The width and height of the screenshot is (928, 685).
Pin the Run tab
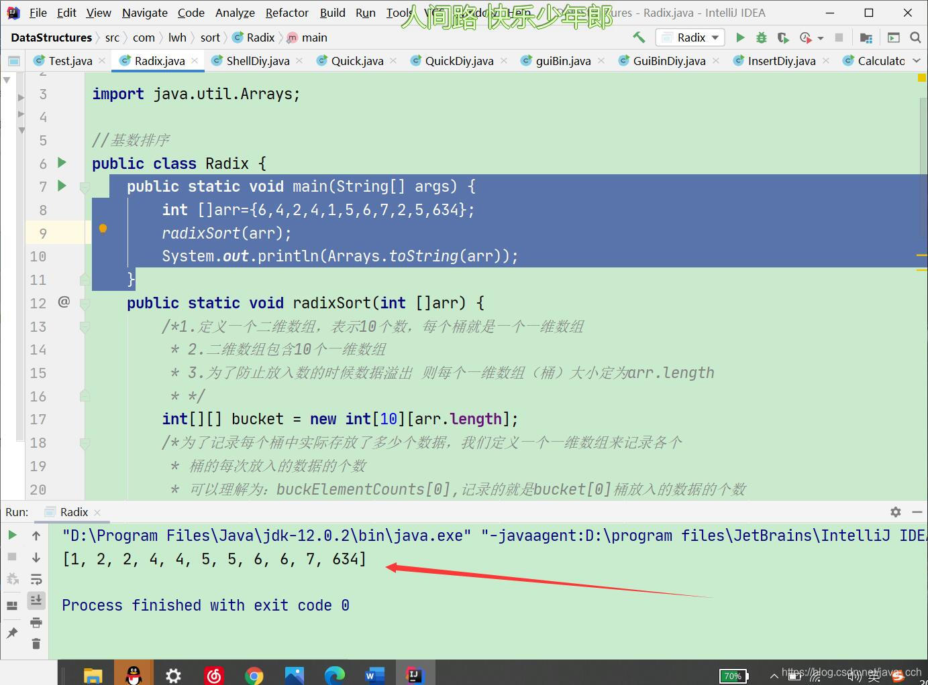click(12, 633)
